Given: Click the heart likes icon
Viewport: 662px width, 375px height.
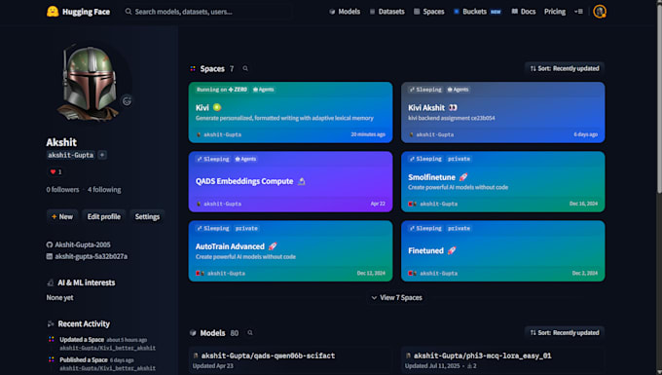Looking at the screenshot, I should (x=53, y=171).
